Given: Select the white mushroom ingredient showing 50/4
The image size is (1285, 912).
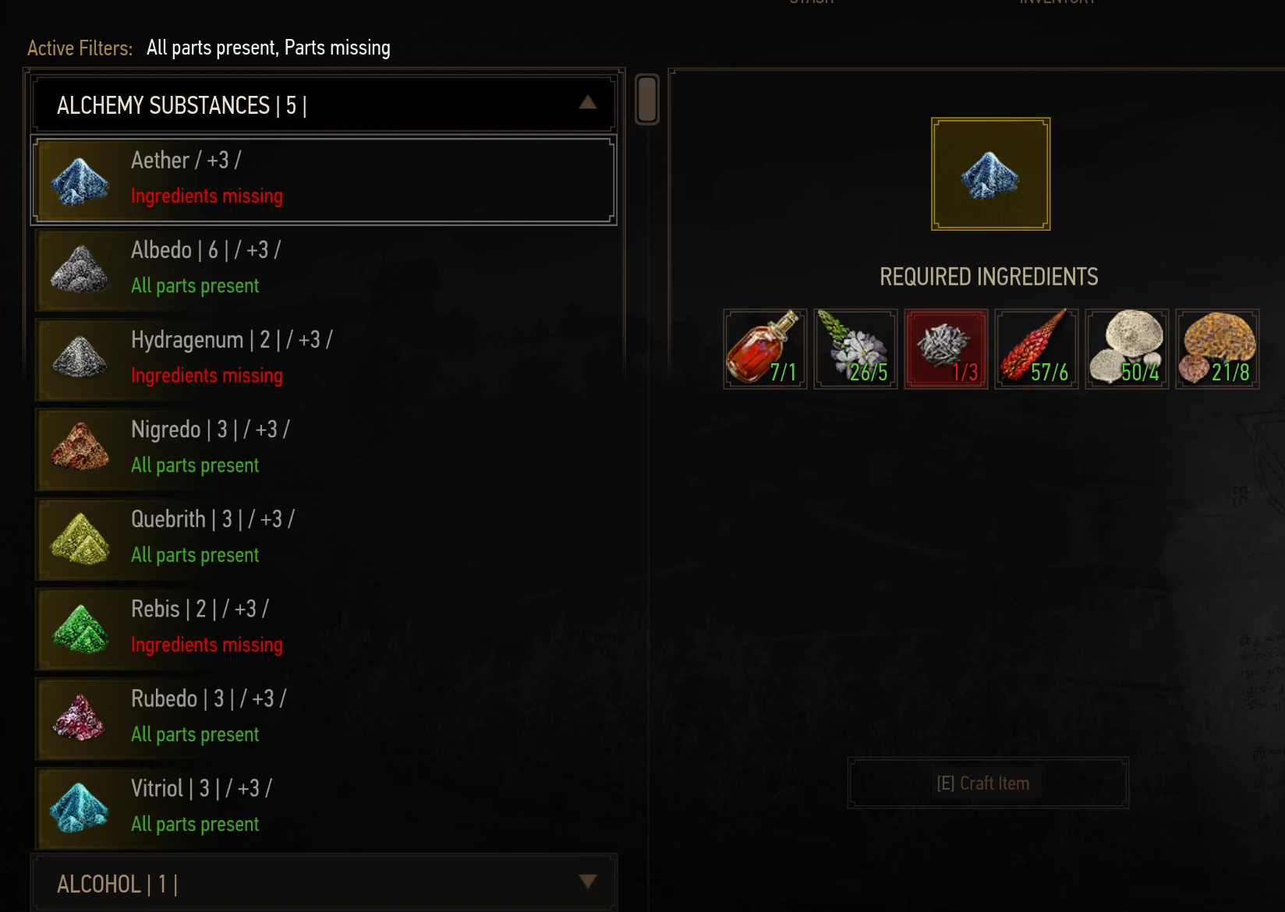Looking at the screenshot, I should tap(1127, 348).
